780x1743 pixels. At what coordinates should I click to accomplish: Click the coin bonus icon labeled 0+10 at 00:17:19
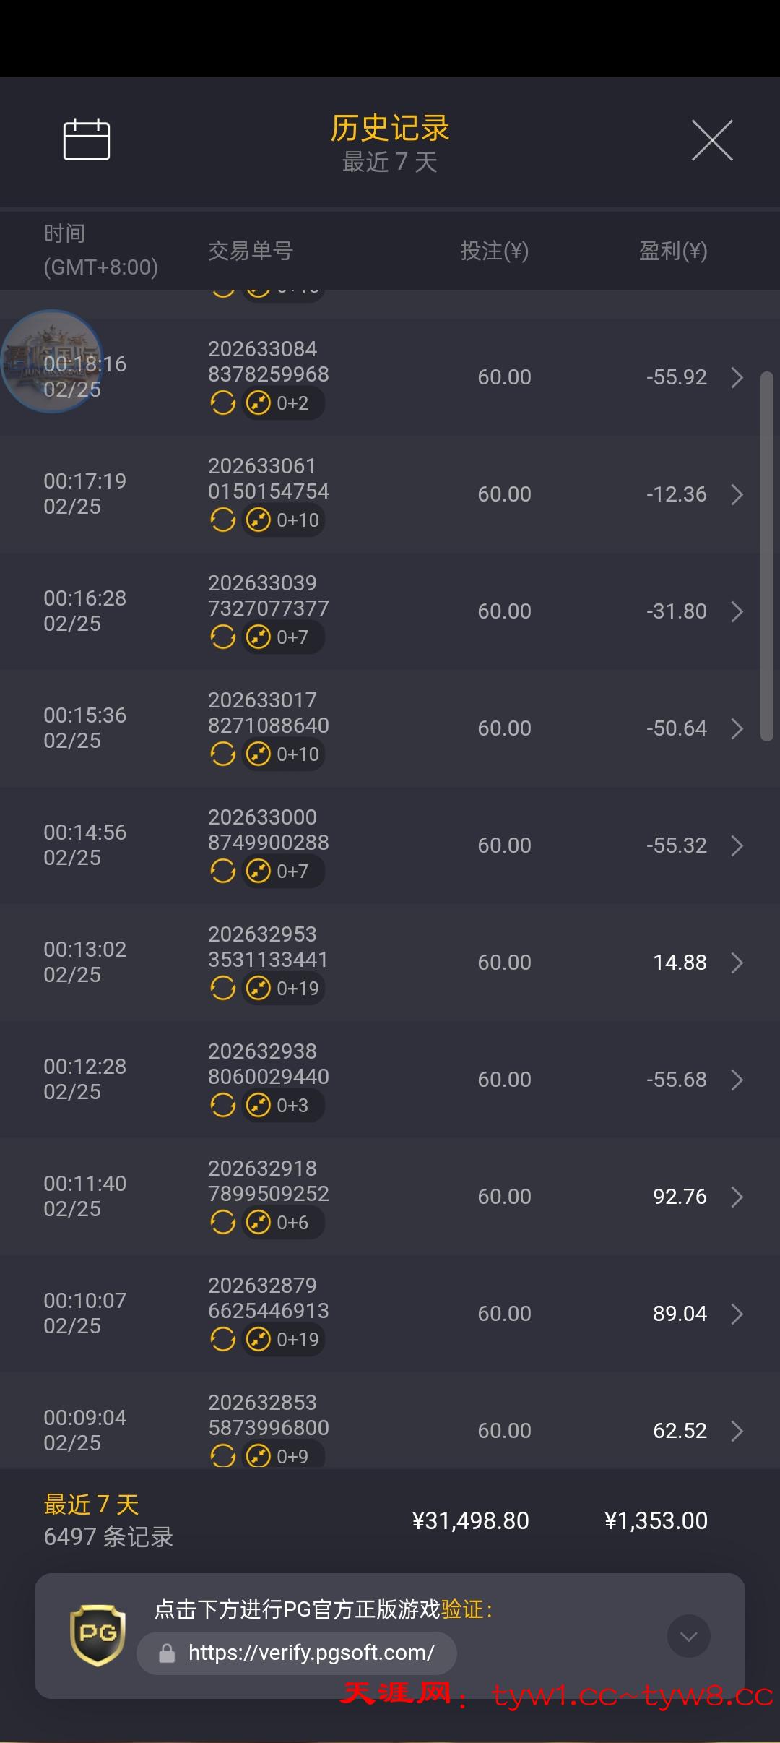[258, 520]
